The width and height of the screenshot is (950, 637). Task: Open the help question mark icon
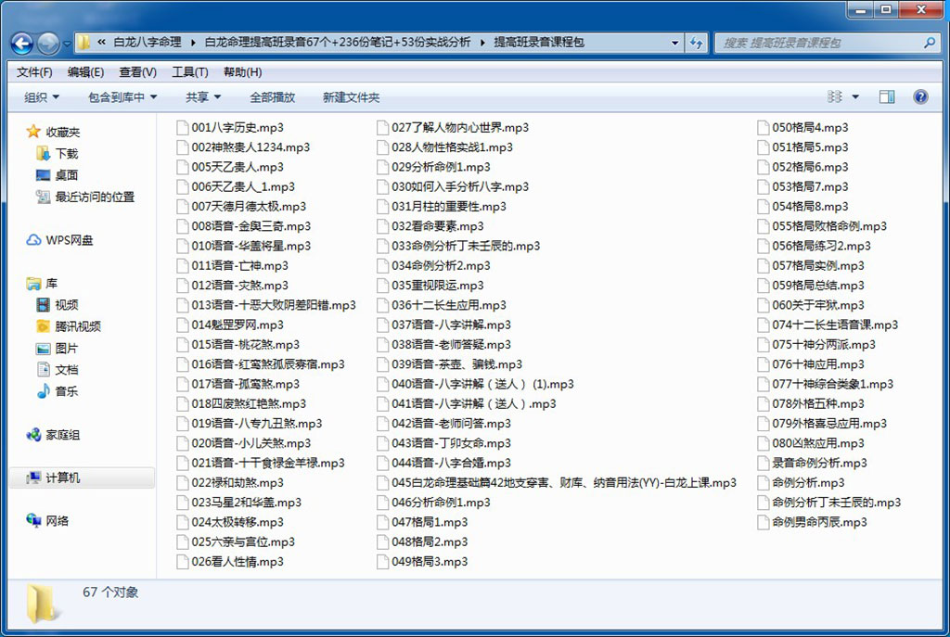(x=920, y=96)
